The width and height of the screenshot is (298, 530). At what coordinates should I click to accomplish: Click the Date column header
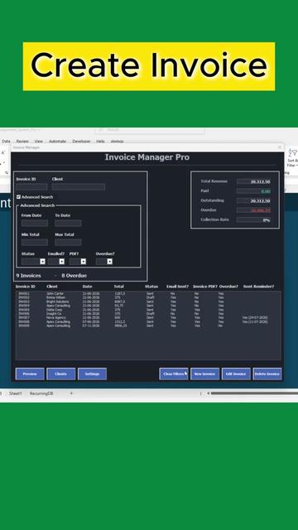(87, 287)
